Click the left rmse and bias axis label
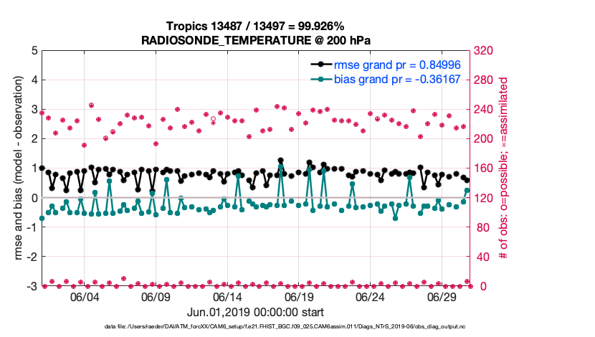 coord(17,168)
